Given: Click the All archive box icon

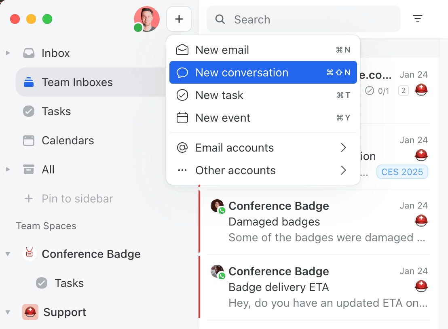Looking at the screenshot, I should (x=29, y=169).
